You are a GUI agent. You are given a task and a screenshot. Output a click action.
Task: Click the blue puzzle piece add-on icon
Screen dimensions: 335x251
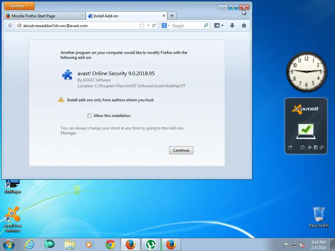pyautogui.click(x=67, y=75)
